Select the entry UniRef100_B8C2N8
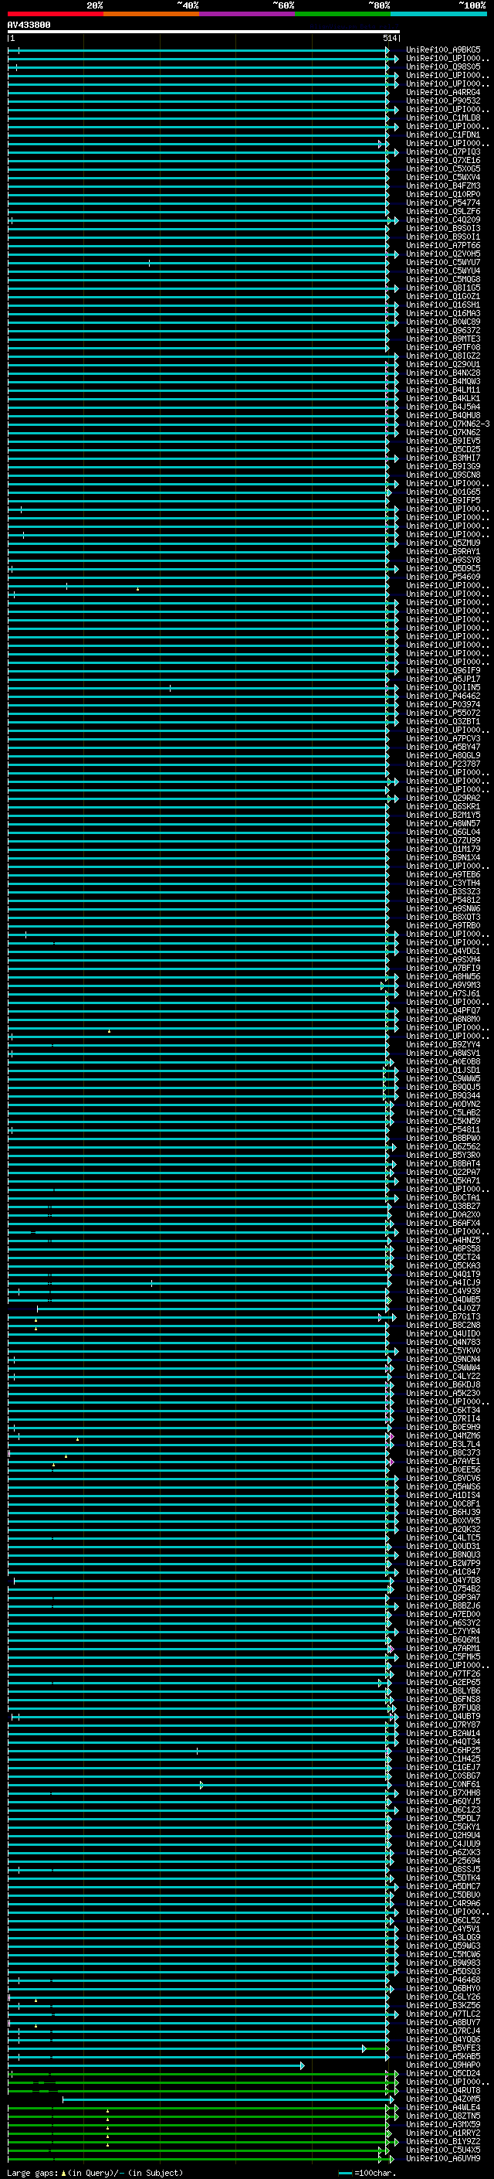The height and width of the screenshot is (2179, 494). (443, 1325)
